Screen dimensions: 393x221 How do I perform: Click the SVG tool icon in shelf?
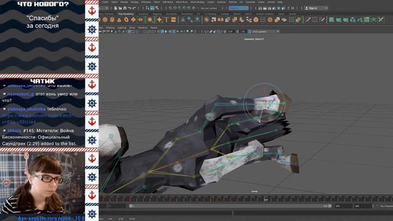pos(173,20)
